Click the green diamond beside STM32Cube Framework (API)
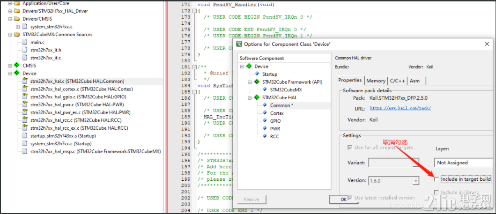The width and height of the screenshot is (496, 214). point(257,82)
